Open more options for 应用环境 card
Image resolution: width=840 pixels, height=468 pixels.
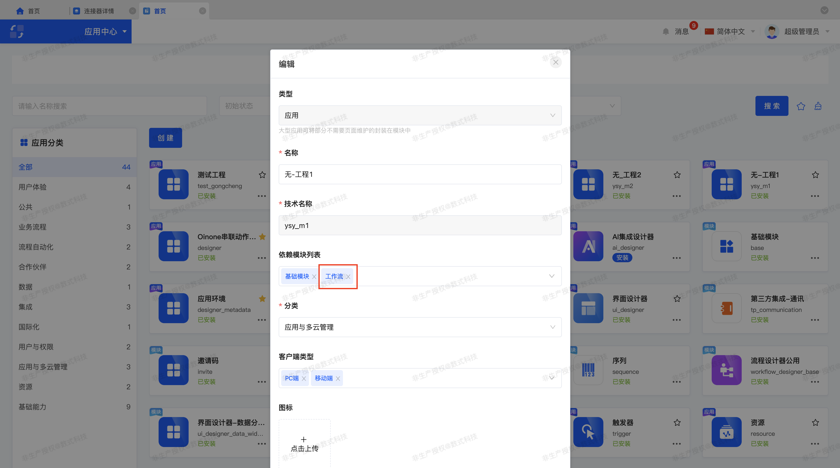click(x=262, y=320)
